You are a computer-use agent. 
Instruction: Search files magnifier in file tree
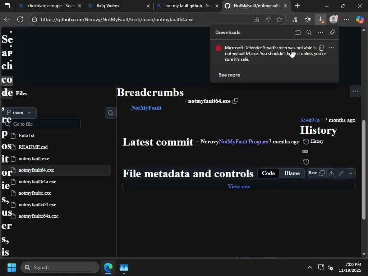[111, 113]
